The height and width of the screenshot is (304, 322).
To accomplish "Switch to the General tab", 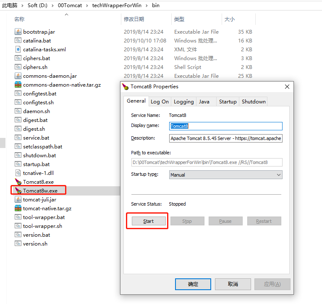I will pyautogui.click(x=136, y=101).
